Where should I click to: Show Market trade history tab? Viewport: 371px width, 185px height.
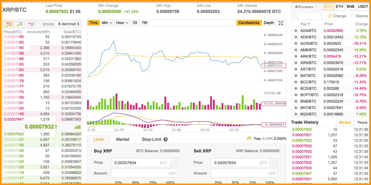click(x=345, y=122)
